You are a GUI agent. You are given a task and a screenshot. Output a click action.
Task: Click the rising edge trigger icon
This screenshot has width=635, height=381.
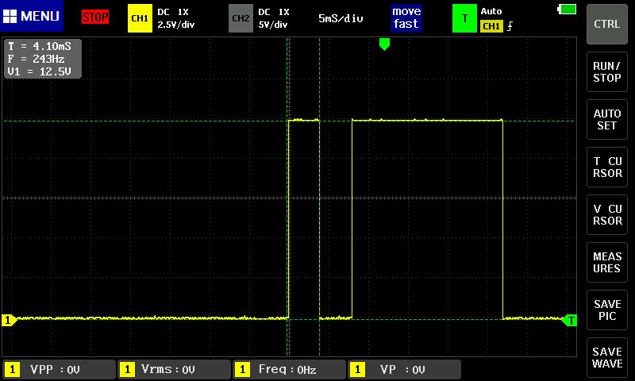point(510,26)
